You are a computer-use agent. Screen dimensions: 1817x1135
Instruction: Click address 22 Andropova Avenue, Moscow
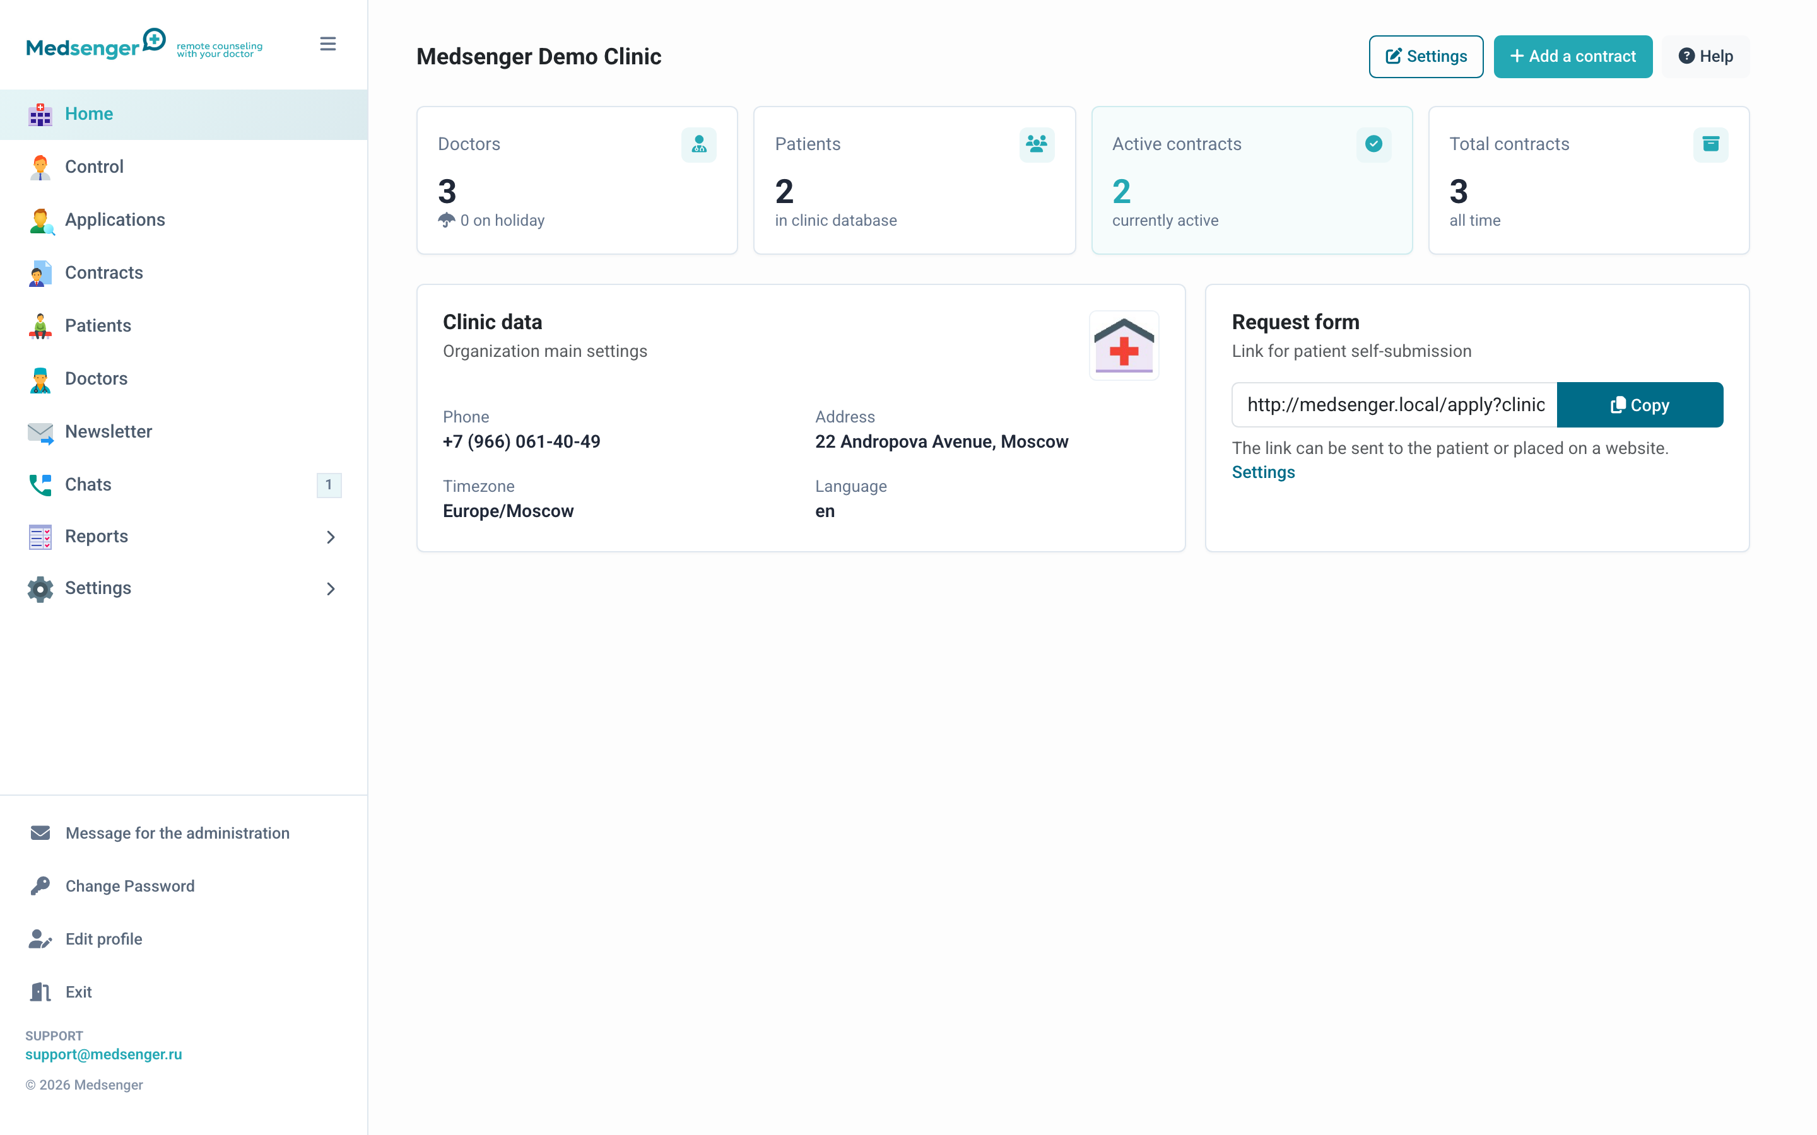click(941, 441)
